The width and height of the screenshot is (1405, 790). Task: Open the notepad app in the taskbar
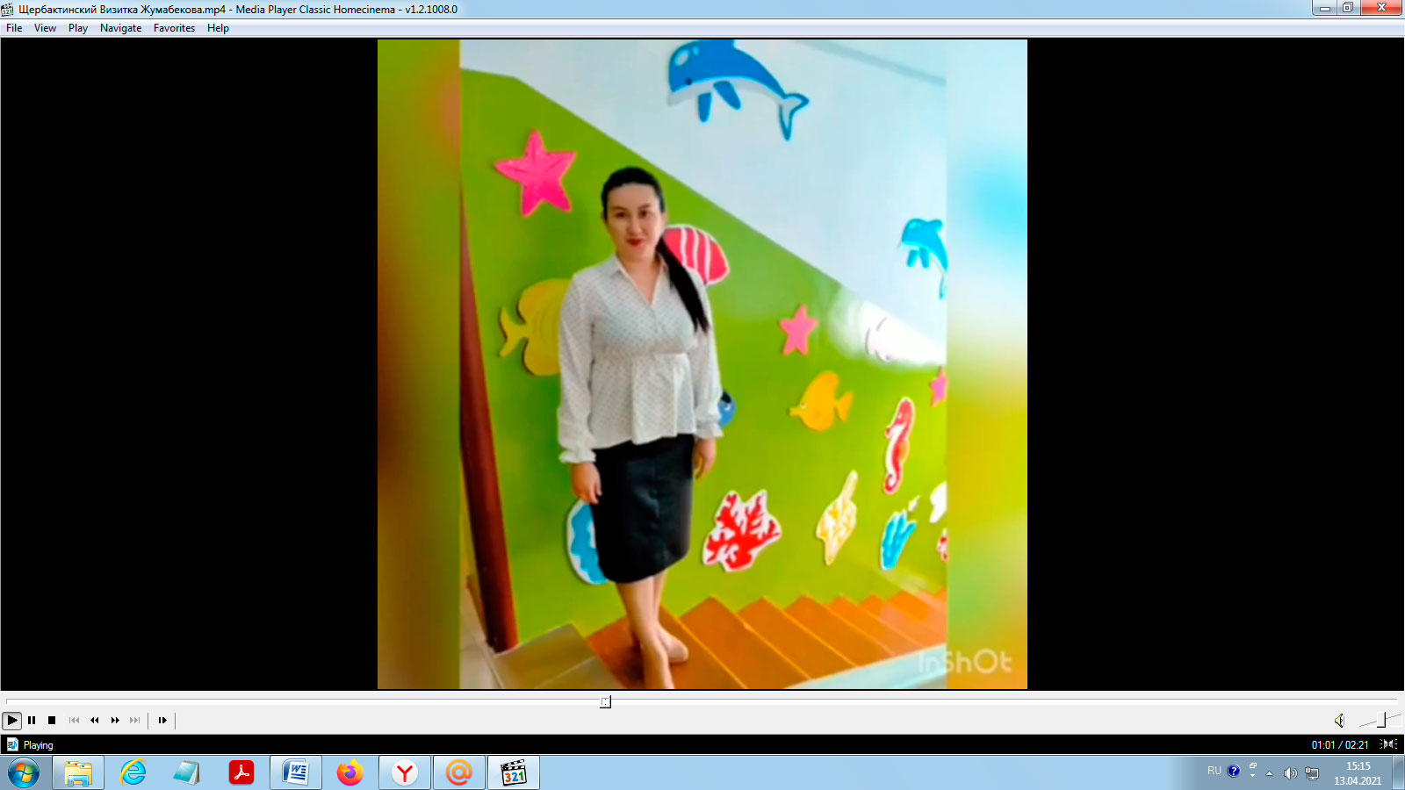pos(187,773)
